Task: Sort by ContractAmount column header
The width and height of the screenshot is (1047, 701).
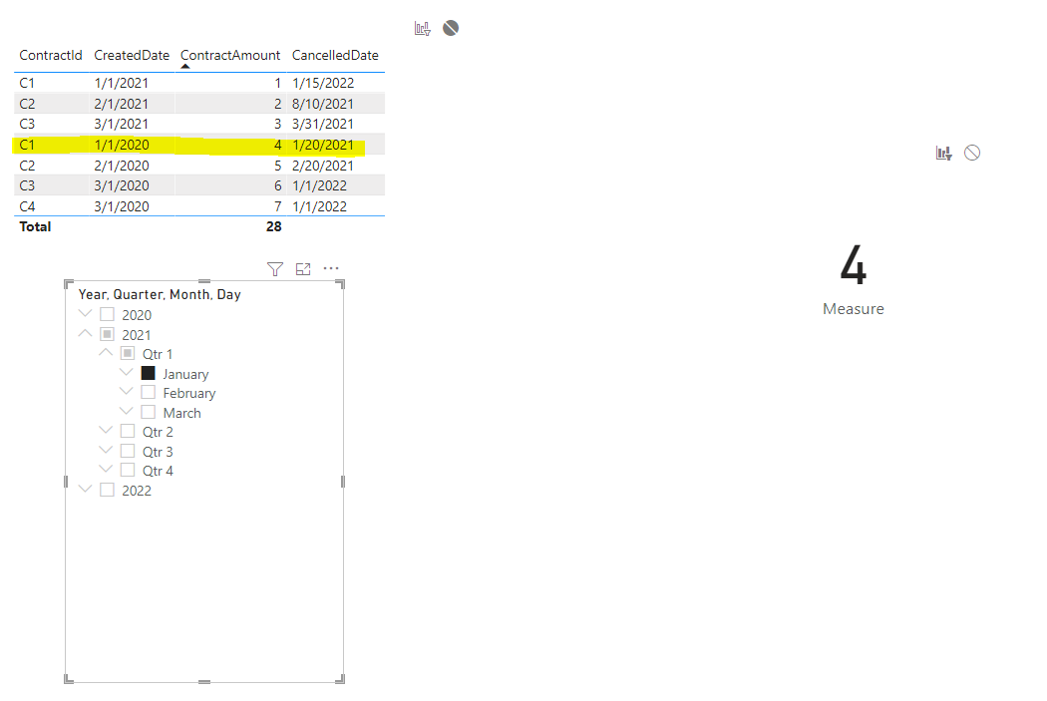Action: 230,56
